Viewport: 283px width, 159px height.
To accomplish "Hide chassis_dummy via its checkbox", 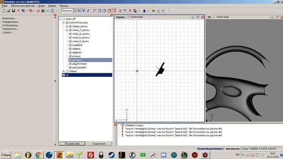I will pyautogui.click(x=70, y=26).
